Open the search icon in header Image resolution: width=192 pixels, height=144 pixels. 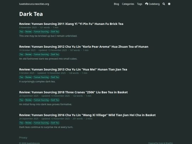(x=164, y=4)
